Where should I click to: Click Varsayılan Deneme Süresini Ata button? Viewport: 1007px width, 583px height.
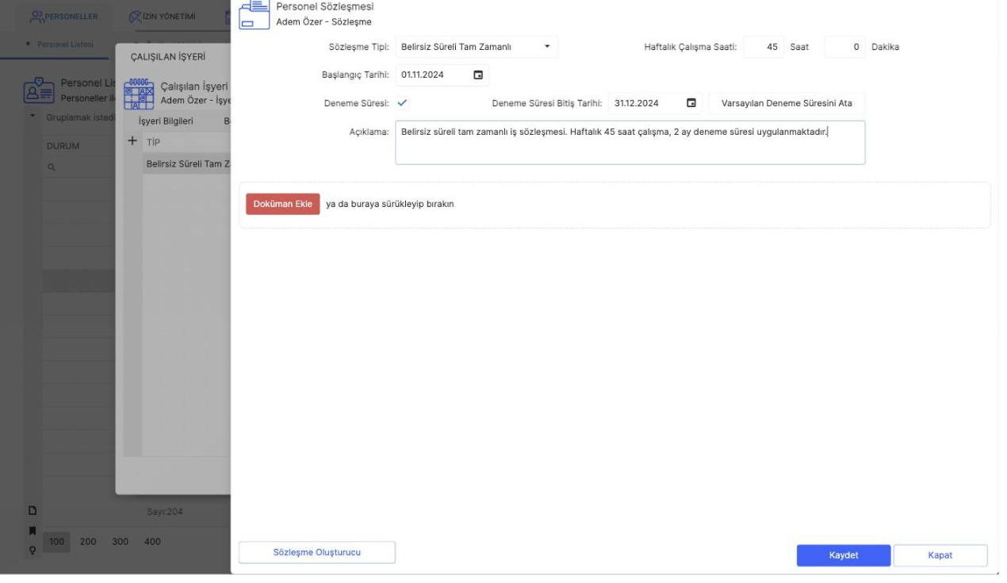(x=787, y=103)
